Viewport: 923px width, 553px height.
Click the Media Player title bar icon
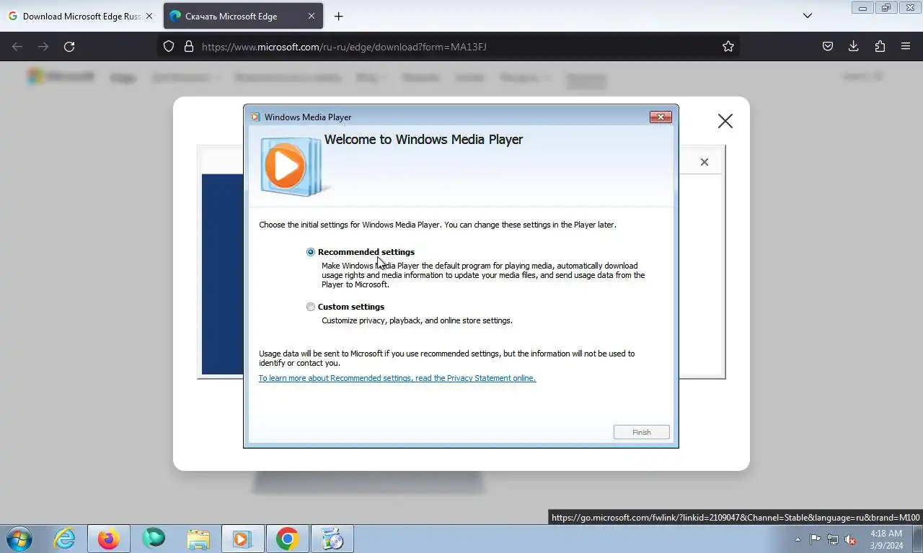[x=255, y=117]
